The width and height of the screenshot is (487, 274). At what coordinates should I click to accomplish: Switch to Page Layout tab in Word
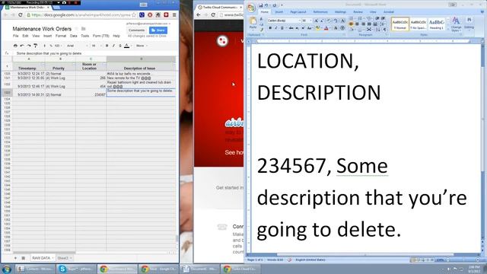tap(298, 12)
